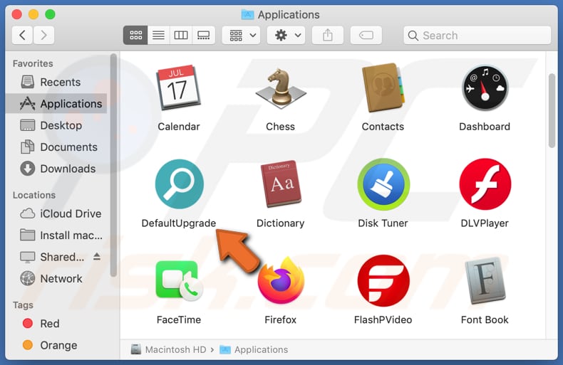Switch to column view

point(181,35)
